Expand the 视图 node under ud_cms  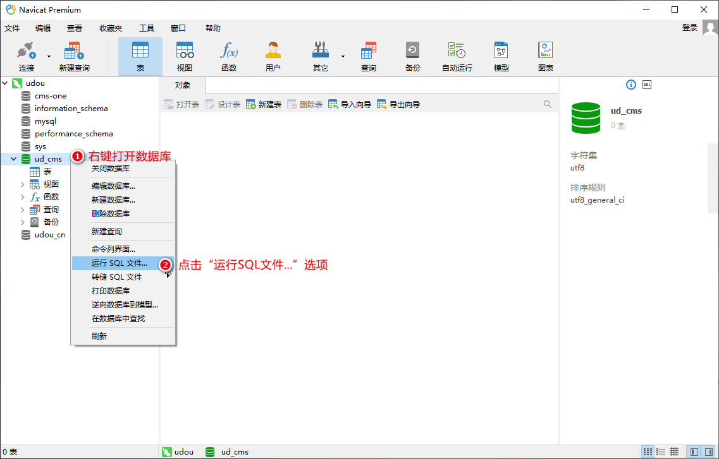pos(22,184)
